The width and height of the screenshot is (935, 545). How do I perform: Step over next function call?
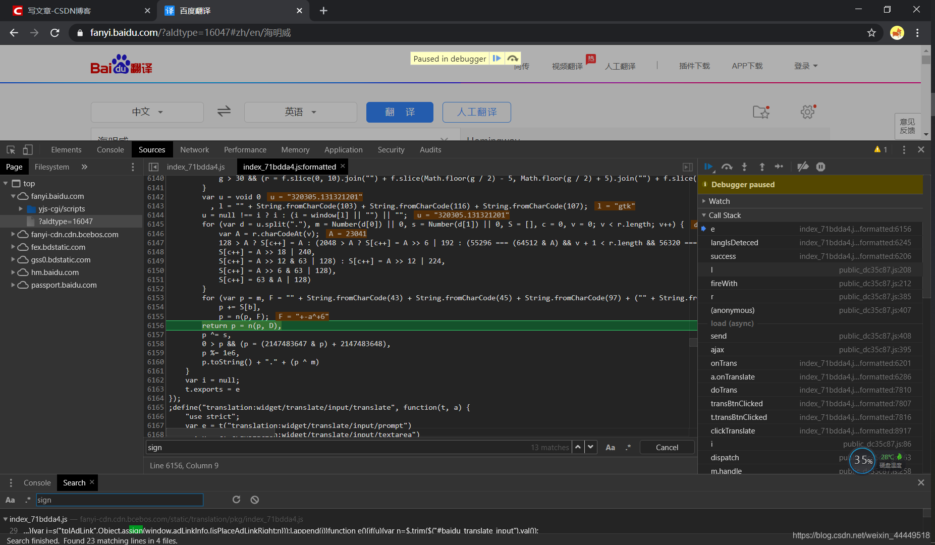[x=727, y=167]
